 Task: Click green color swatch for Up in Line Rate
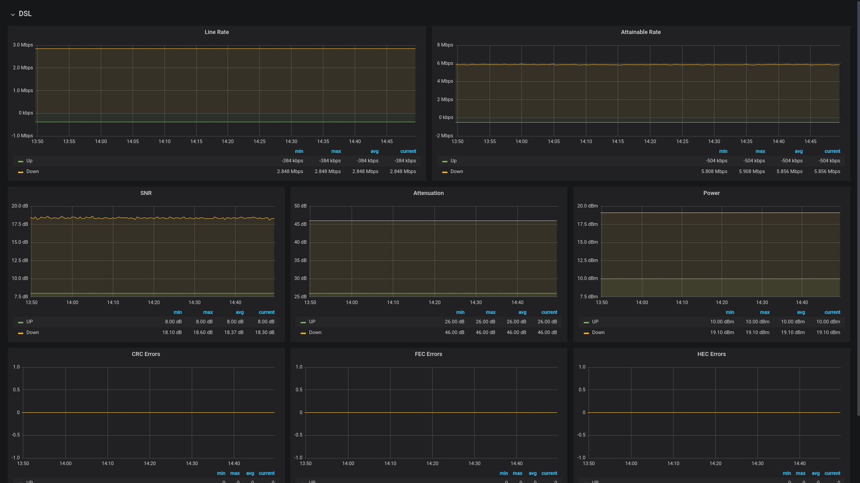[21, 161]
